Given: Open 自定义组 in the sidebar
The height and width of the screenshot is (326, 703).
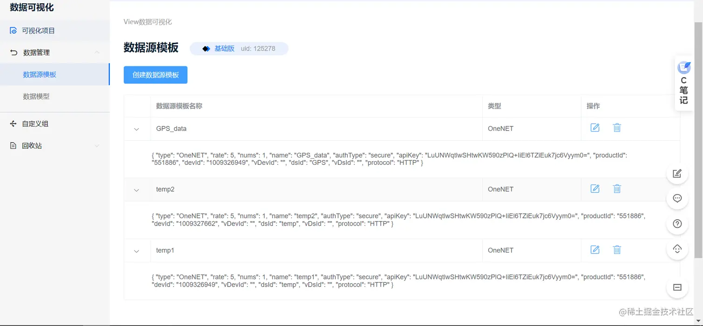Looking at the screenshot, I should (x=55, y=124).
